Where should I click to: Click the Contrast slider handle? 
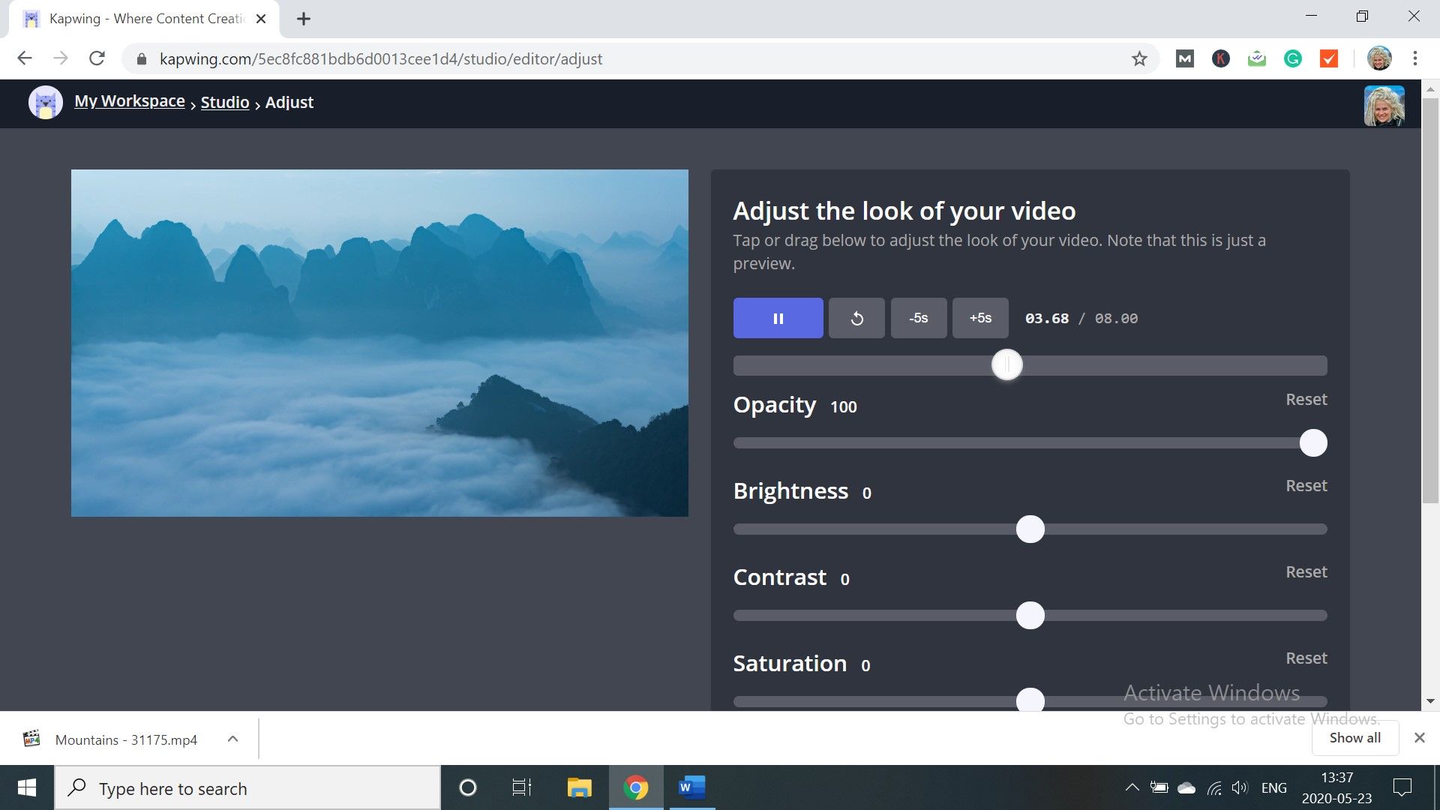(x=1030, y=616)
